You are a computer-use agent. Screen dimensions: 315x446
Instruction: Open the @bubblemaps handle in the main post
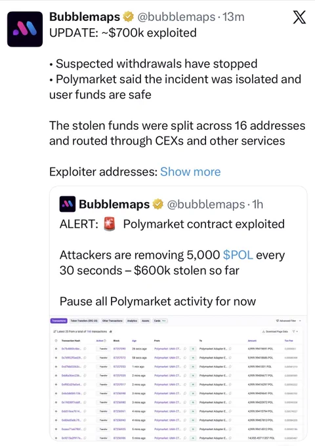click(x=176, y=17)
